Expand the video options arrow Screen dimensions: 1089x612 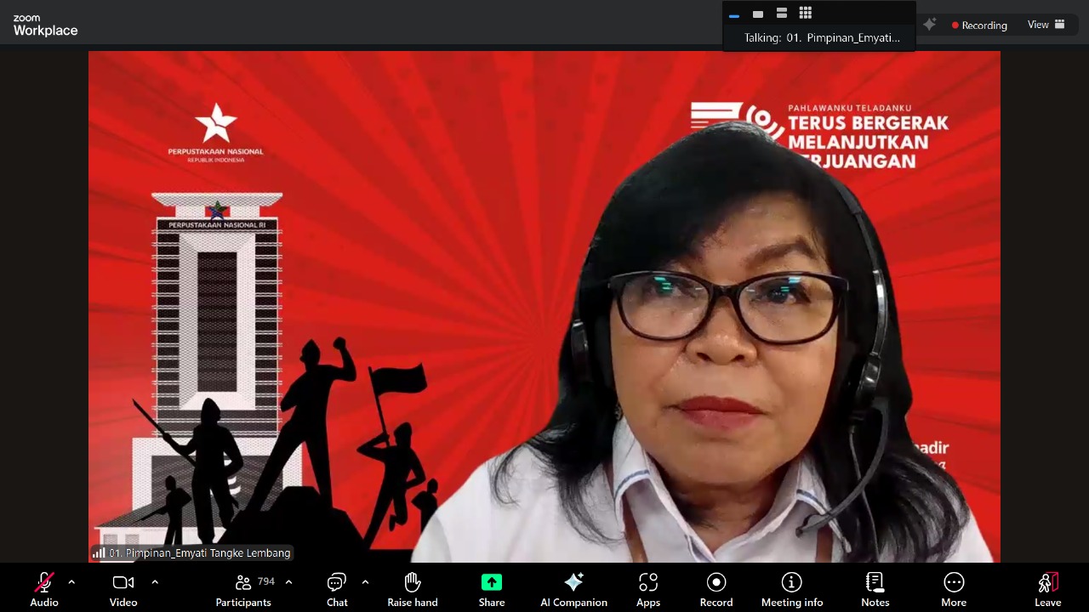pyautogui.click(x=155, y=582)
